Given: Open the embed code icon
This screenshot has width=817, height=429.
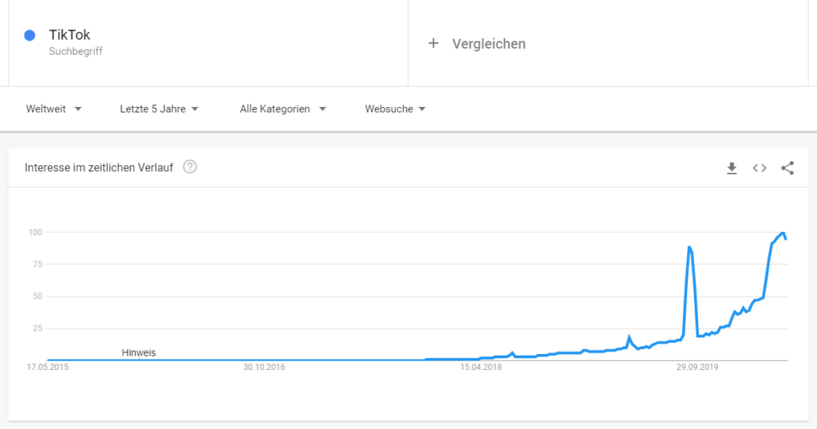Looking at the screenshot, I should tap(760, 168).
